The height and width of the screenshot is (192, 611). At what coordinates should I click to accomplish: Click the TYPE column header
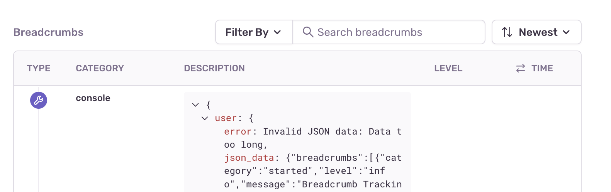point(39,68)
